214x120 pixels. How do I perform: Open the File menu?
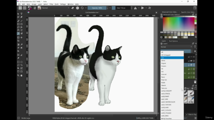pos(19,4)
